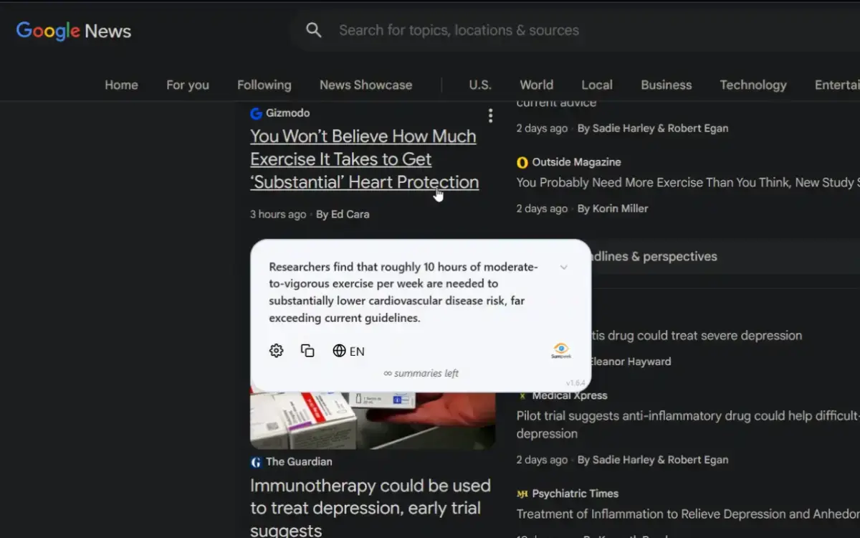Screen dimensions: 860x538
Task: Open the Treatment of Inflammation article
Action: [x=688, y=514]
